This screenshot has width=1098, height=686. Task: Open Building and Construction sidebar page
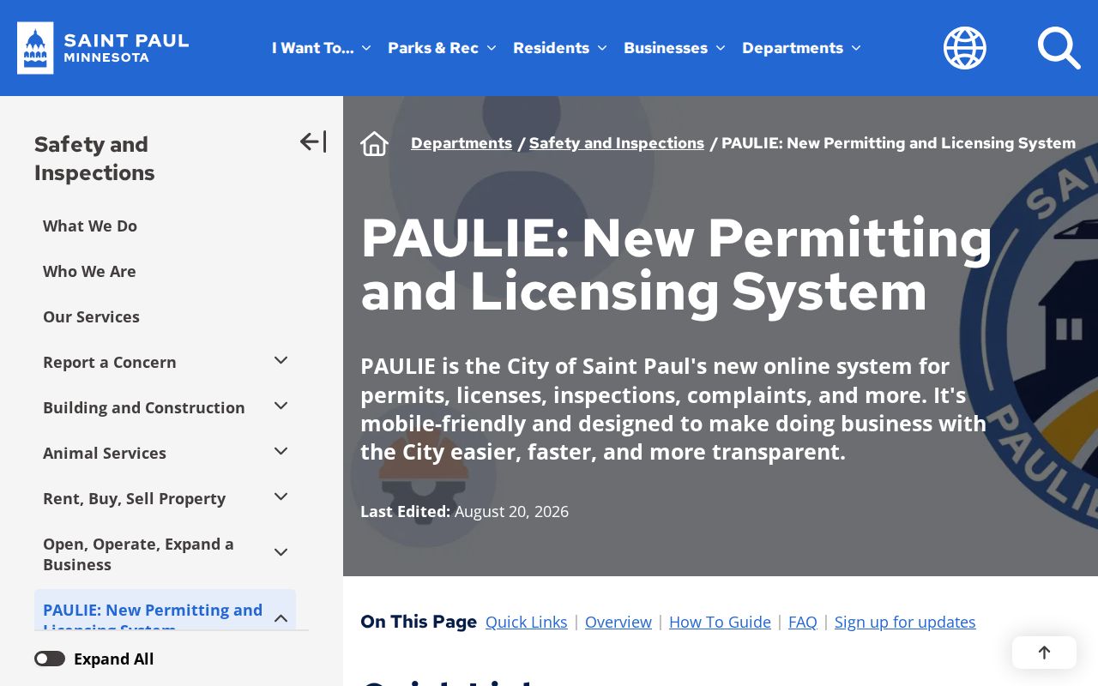coord(144,407)
